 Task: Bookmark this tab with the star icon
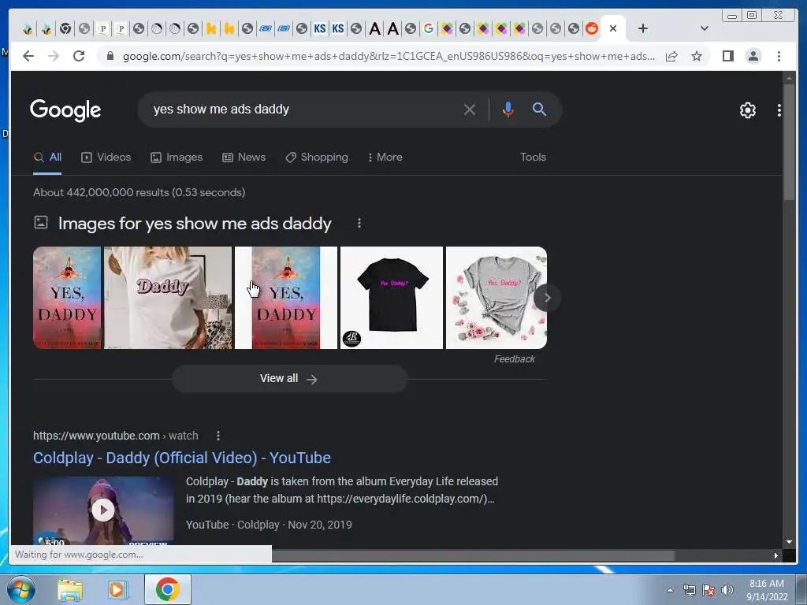[697, 56]
